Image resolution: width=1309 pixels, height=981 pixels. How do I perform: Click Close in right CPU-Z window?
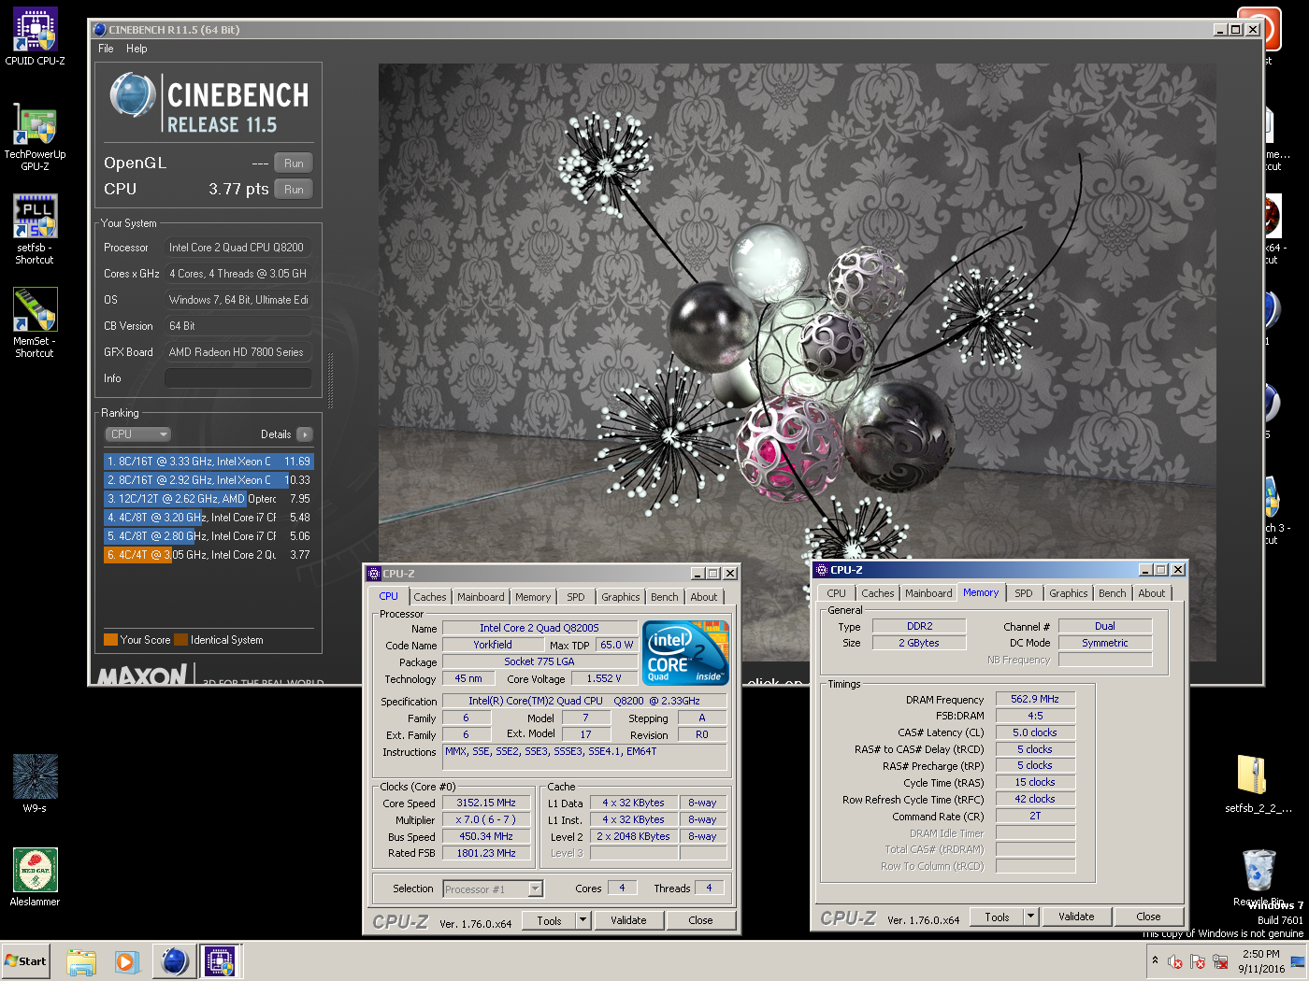(1148, 917)
